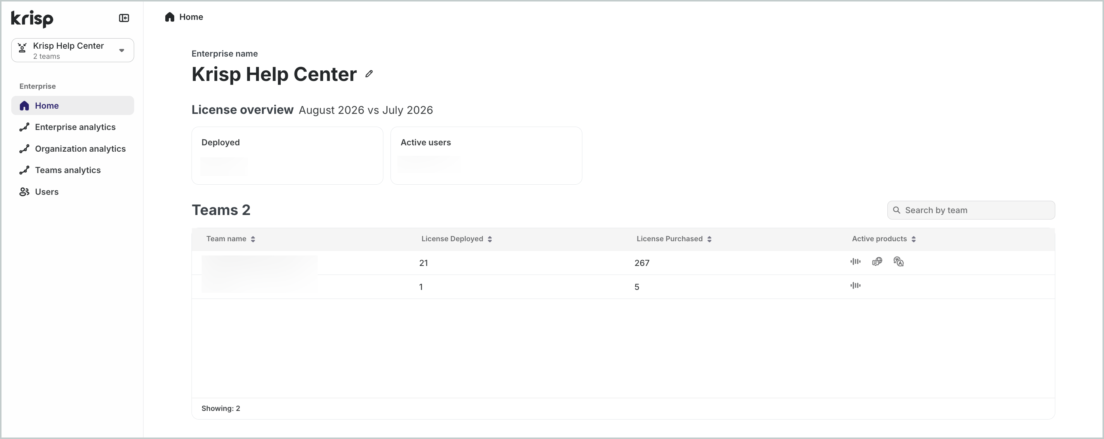The image size is (1104, 439).
Task: Click the pencil icon to edit enterprise name
Action: point(369,74)
